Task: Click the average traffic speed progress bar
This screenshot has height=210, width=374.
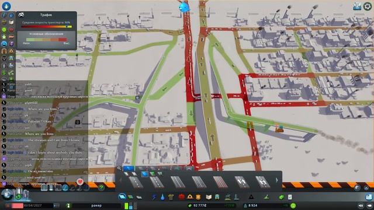Action: click(x=46, y=27)
